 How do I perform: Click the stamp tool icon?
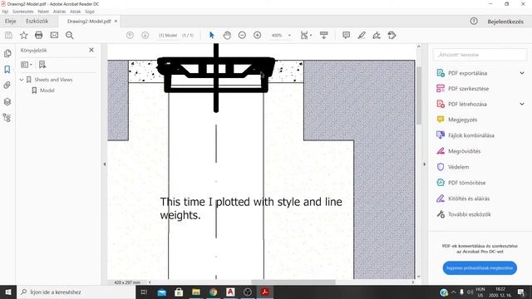[392, 35]
